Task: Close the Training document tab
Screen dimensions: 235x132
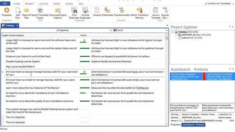Action: point(17,25)
